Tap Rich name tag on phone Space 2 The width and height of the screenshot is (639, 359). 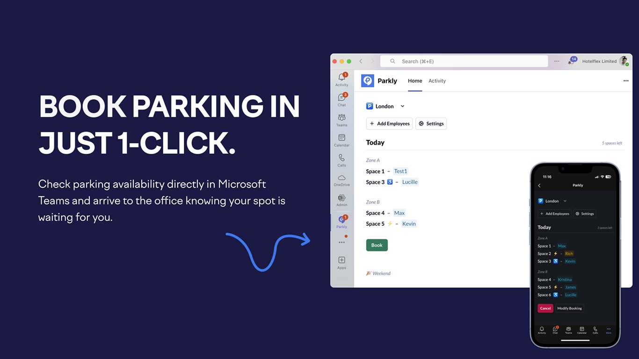pyautogui.click(x=569, y=253)
